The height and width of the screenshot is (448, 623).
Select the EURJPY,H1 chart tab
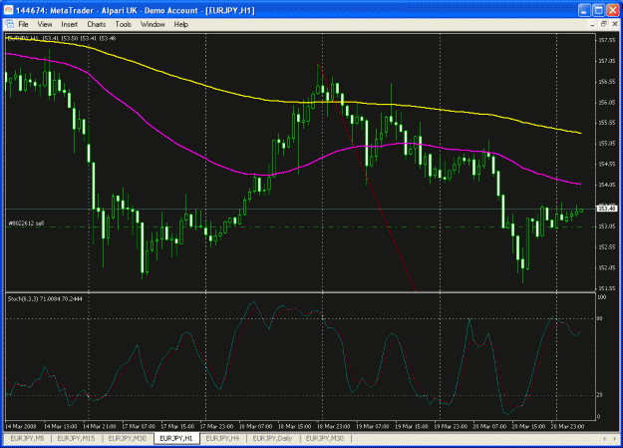click(176, 438)
